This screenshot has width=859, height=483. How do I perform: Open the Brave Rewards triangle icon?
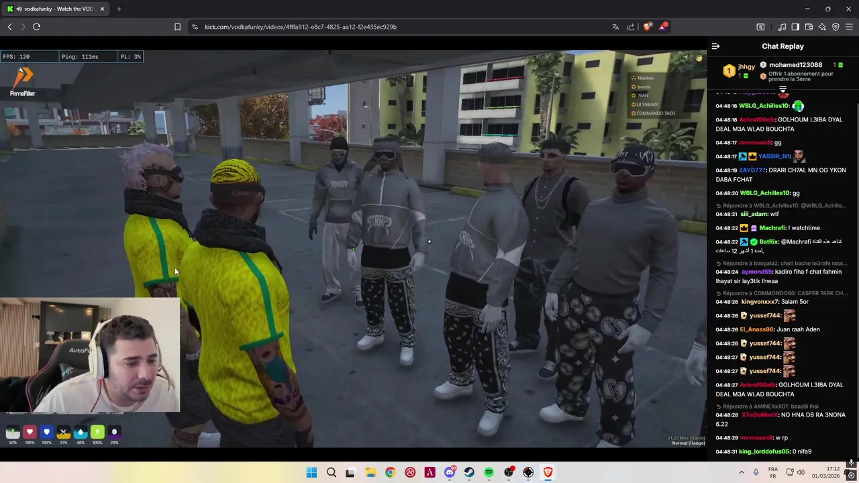(663, 27)
